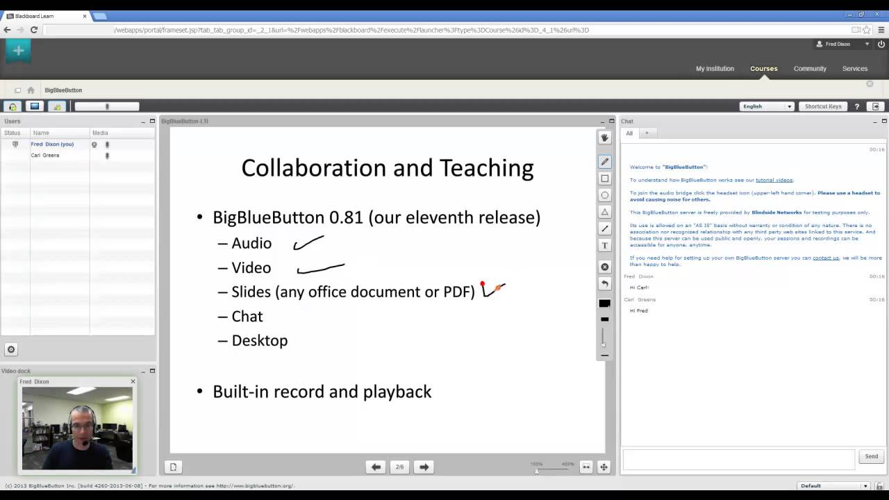Screen dimensions: 889x500
Task: Open the whiteboard color picker swatch
Action: point(604,303)
